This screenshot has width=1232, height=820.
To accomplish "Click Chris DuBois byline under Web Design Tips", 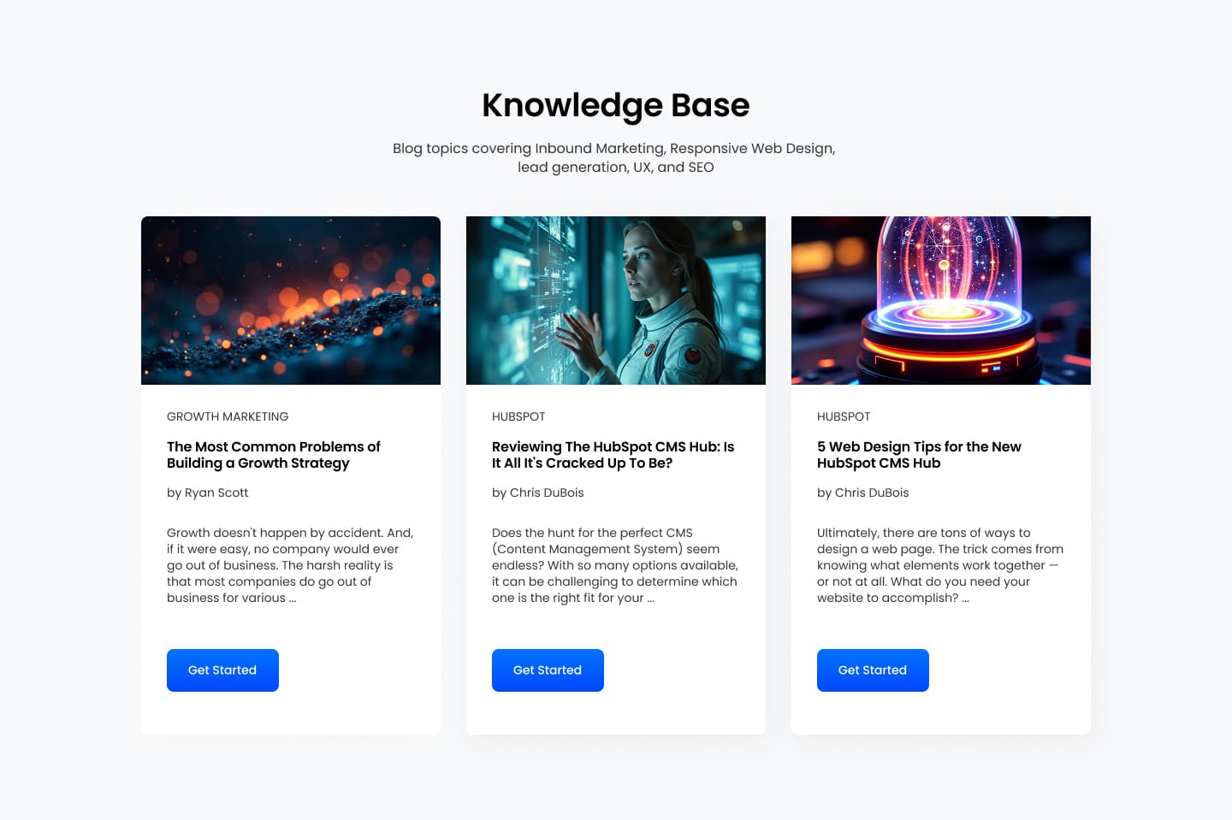I will (x=863, y=493).
